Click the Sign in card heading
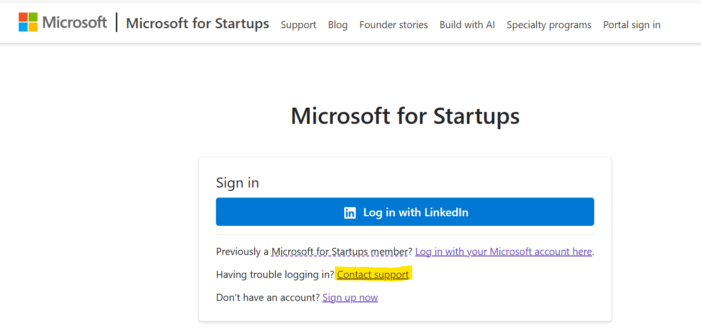Image resolution: width=701 pixels, height=333 pixels. tap(237, 183)
